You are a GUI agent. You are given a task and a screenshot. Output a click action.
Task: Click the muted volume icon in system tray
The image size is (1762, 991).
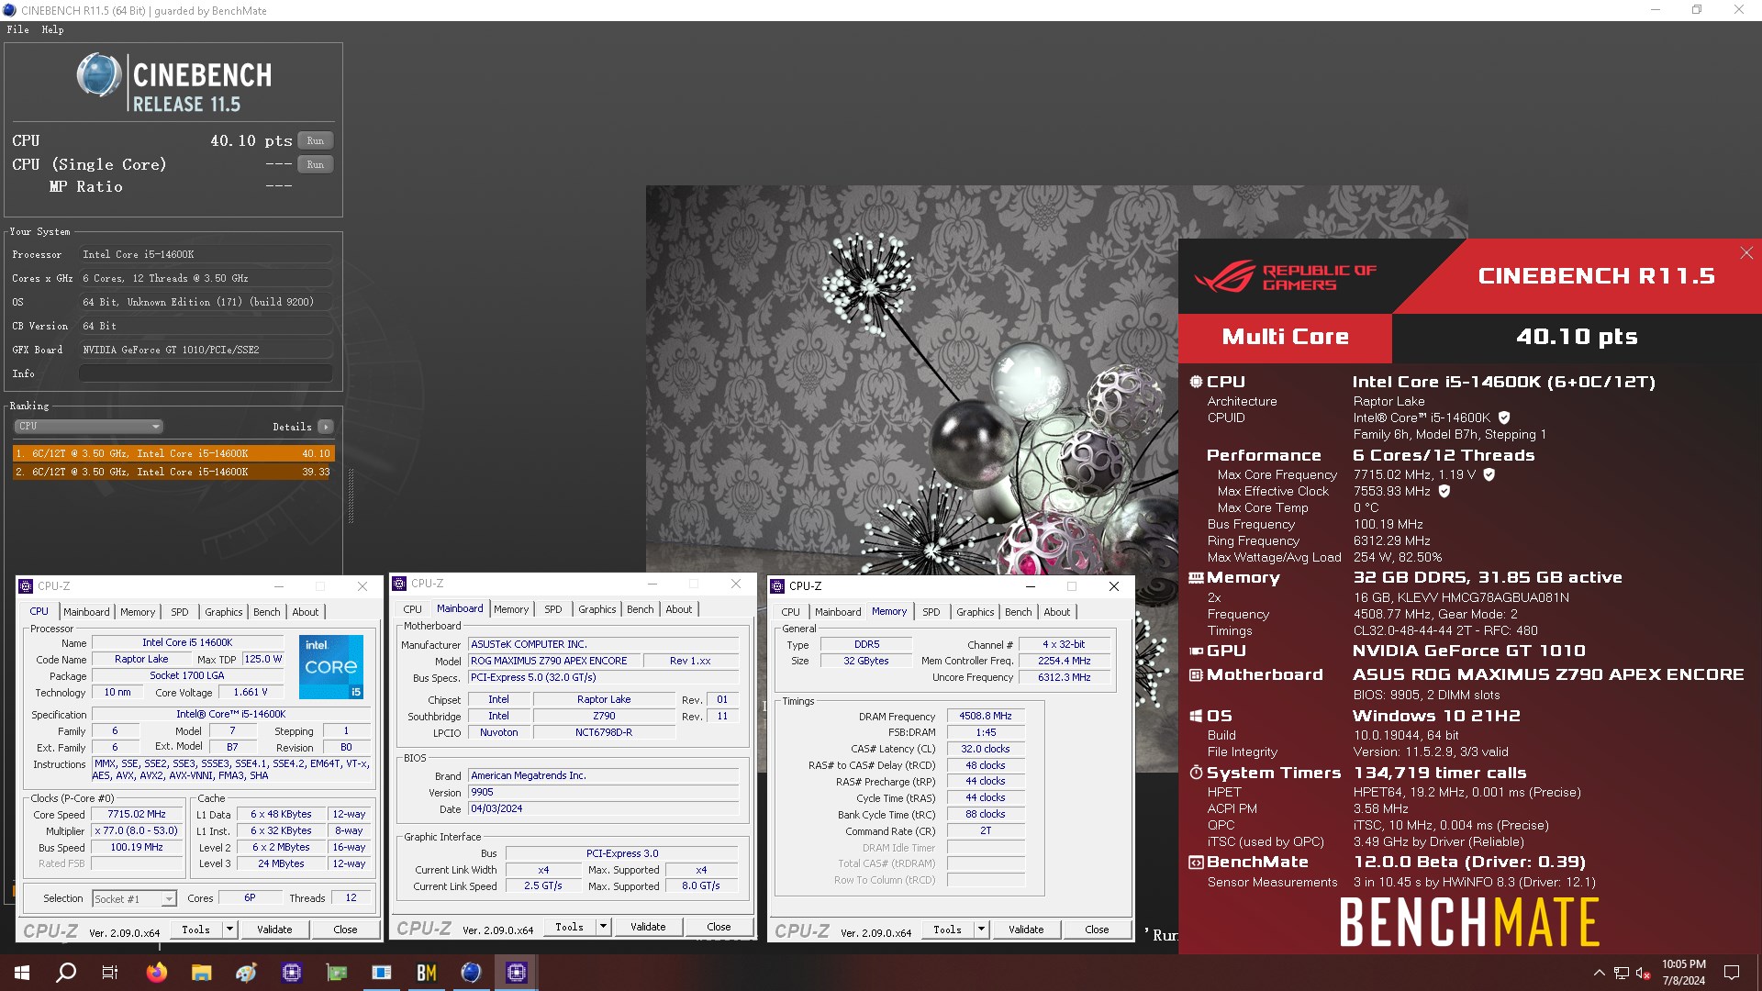coord(1644,973)
